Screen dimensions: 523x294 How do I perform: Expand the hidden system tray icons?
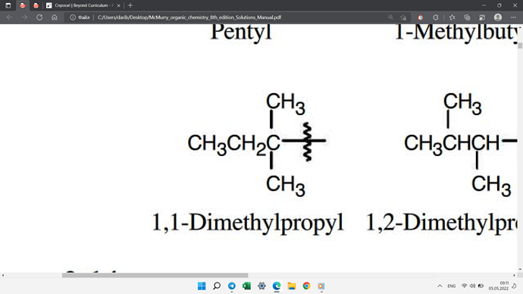[x=440, y=286]
